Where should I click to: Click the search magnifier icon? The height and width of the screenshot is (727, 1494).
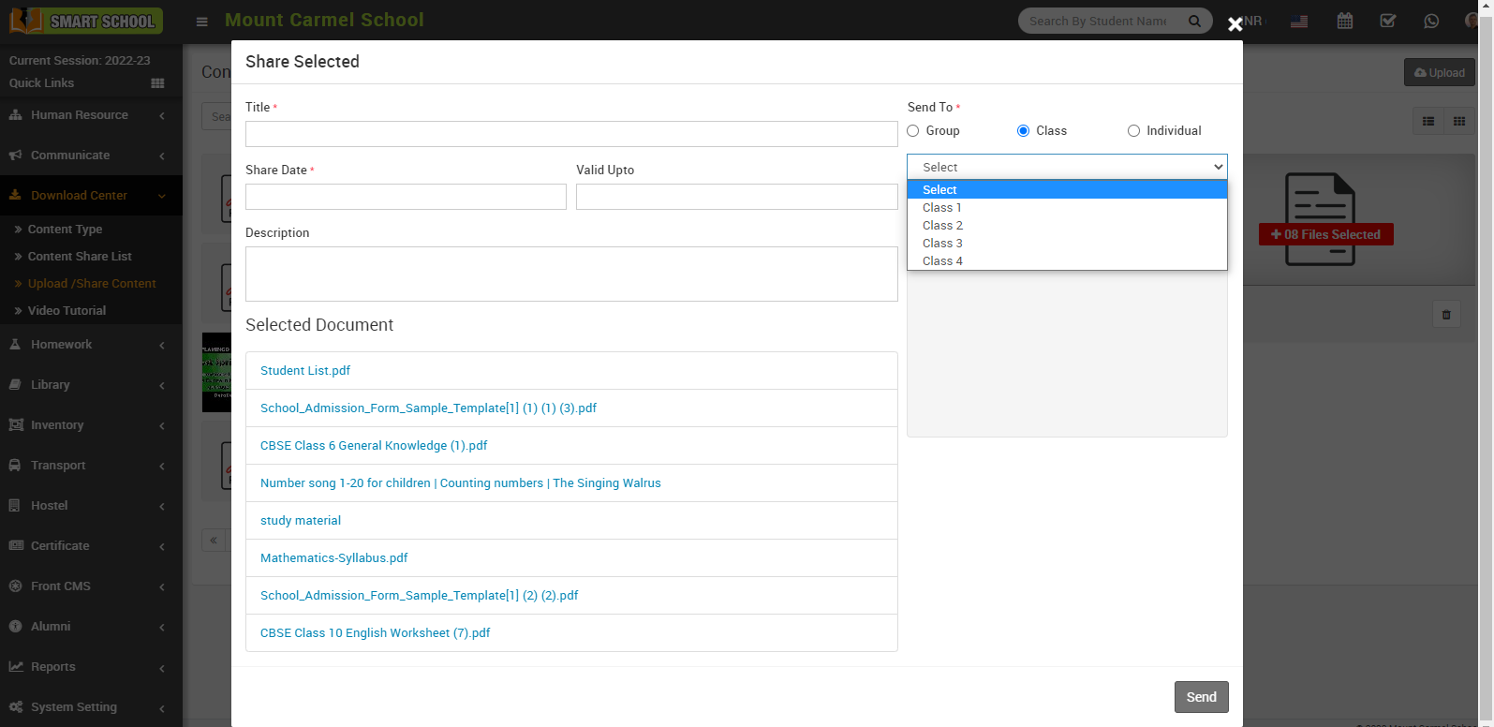(1194, 21)
